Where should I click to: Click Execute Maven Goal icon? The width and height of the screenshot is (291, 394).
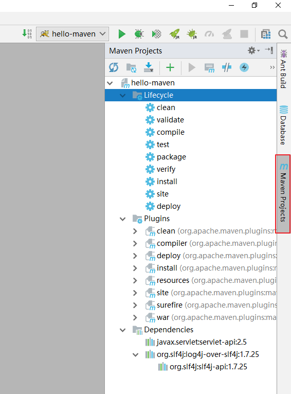click(209, 68)
